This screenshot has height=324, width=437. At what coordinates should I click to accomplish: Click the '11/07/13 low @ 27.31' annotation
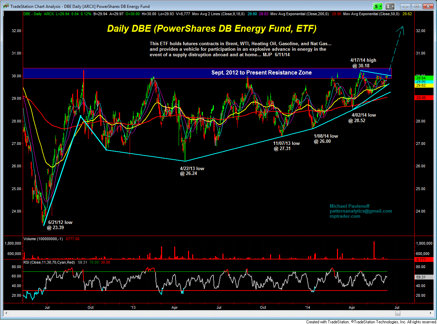coord(287,146)
